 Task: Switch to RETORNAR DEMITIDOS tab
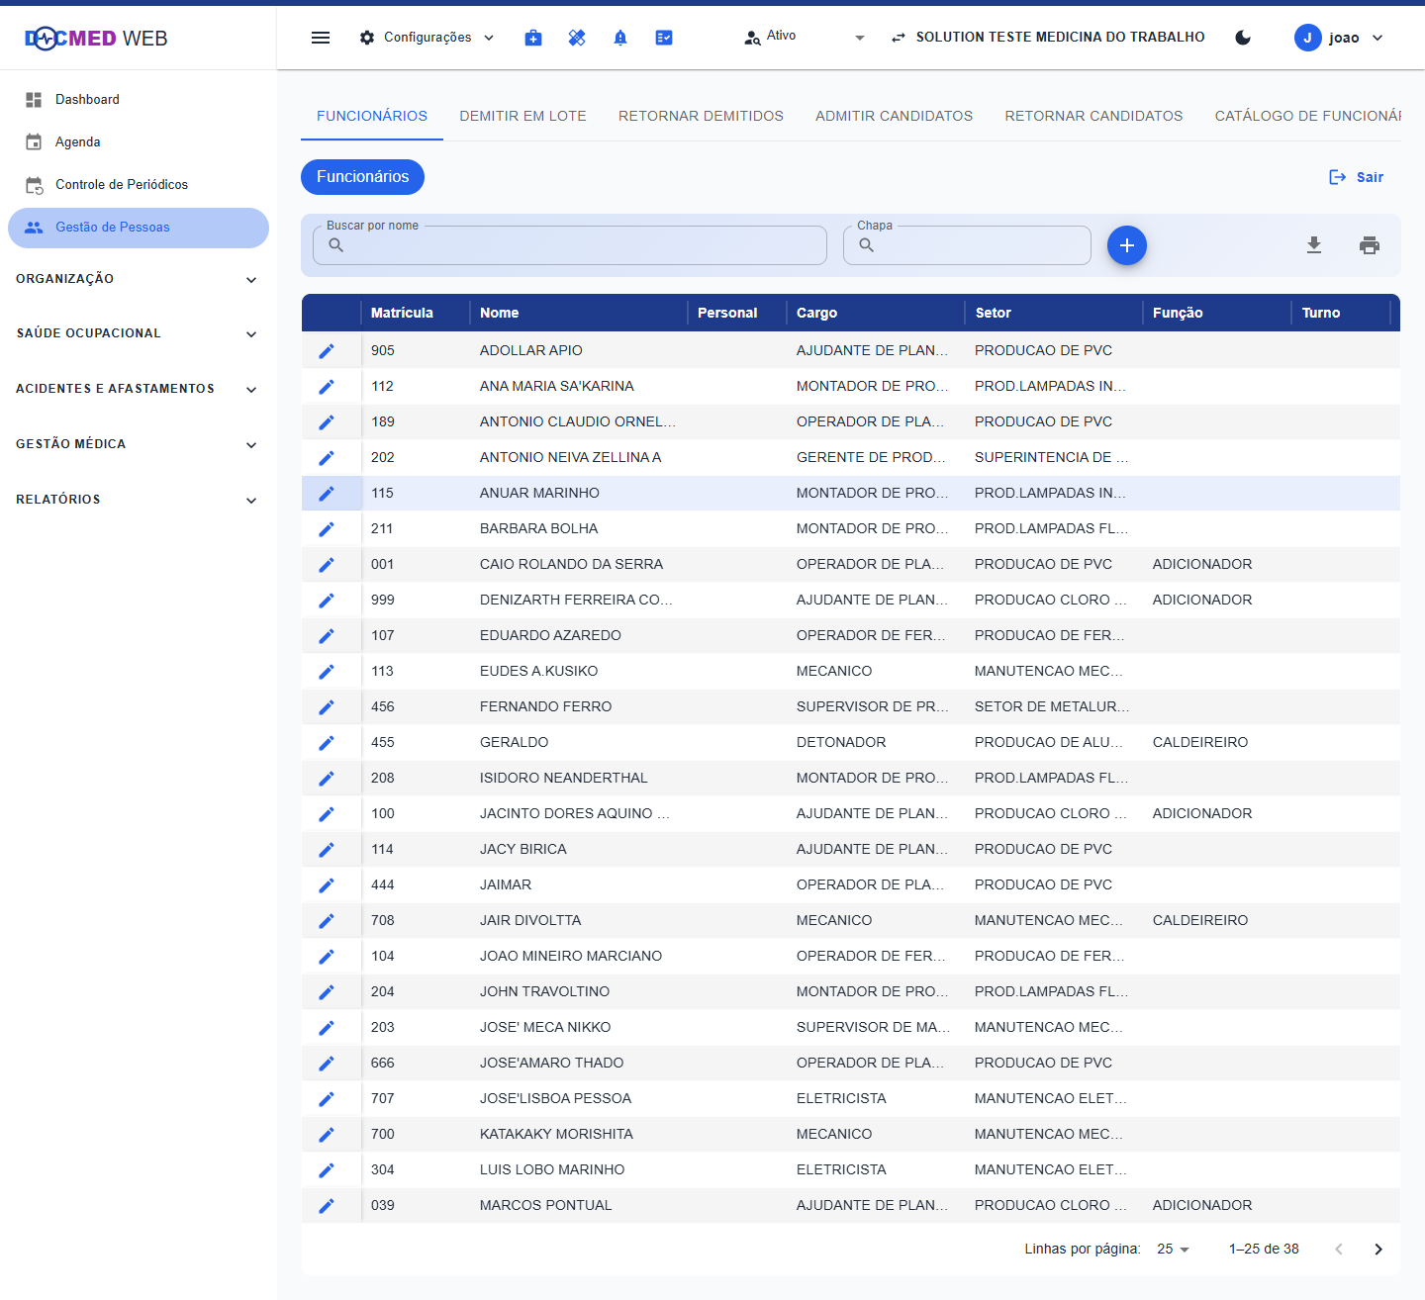coord(701,116)
